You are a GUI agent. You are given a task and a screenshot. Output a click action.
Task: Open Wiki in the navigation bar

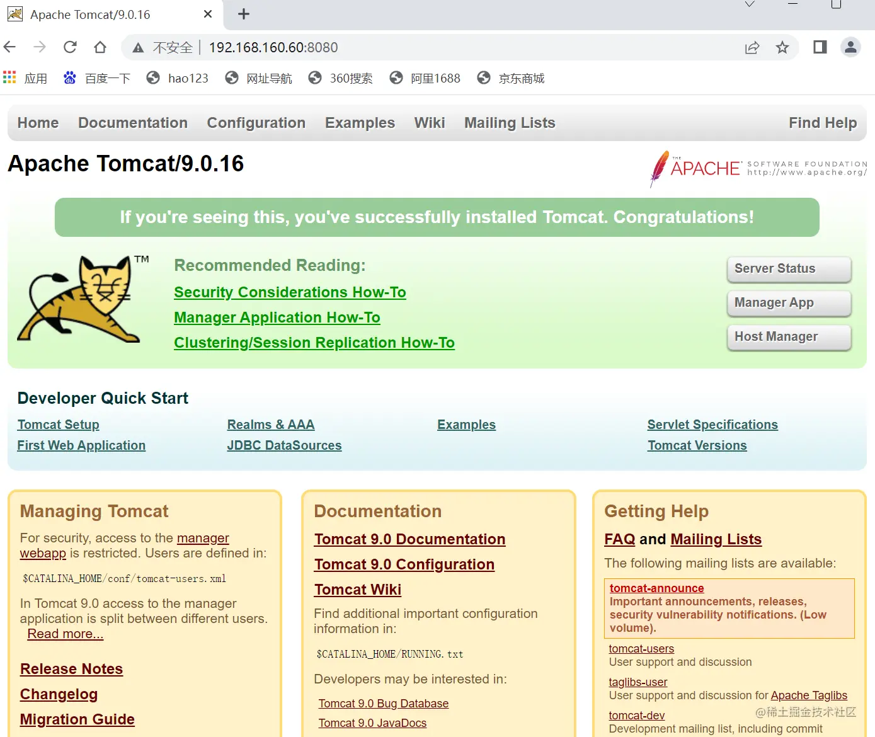(x=430, y=123)
